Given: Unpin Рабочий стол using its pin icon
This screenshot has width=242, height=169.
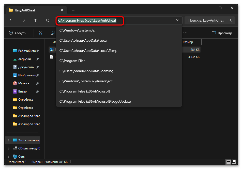Looking at the screenshot, I should (x=38, y=51).
